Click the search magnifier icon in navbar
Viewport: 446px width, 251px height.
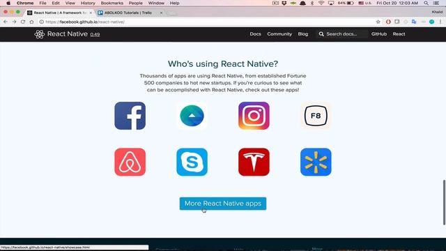point(321,34)
